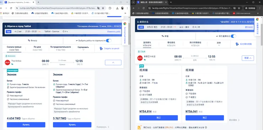Select the ru.trip.com tab in left window
This screenshot has width=263, height=130.
[x=20, y=2]
